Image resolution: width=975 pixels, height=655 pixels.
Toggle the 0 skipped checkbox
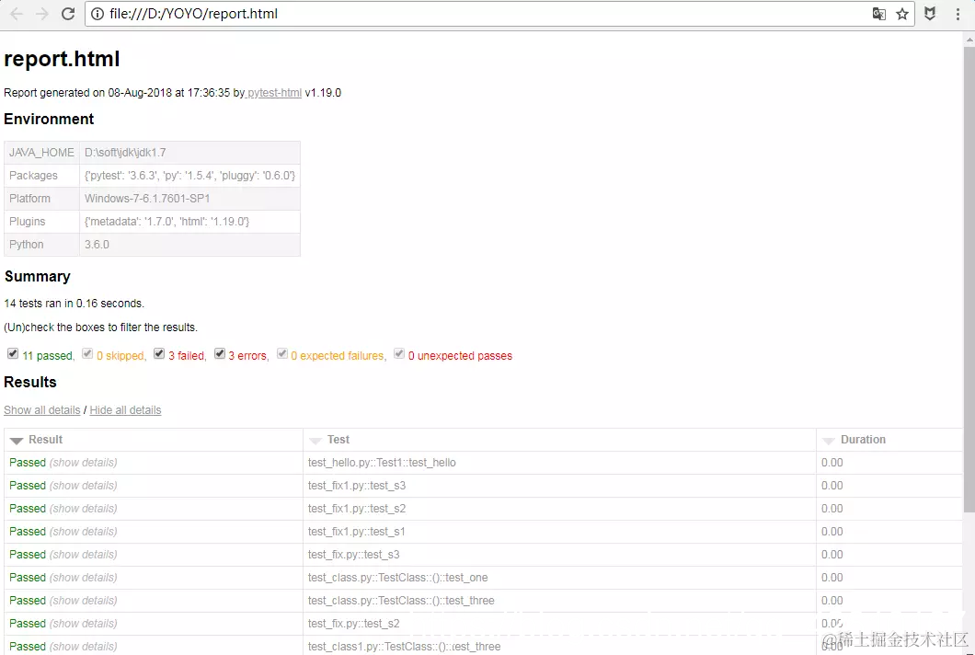(x=87, y=354)
